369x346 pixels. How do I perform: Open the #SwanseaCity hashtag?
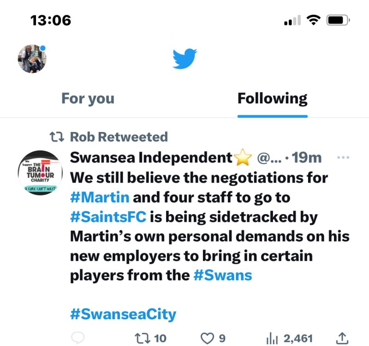pos(123,315)
